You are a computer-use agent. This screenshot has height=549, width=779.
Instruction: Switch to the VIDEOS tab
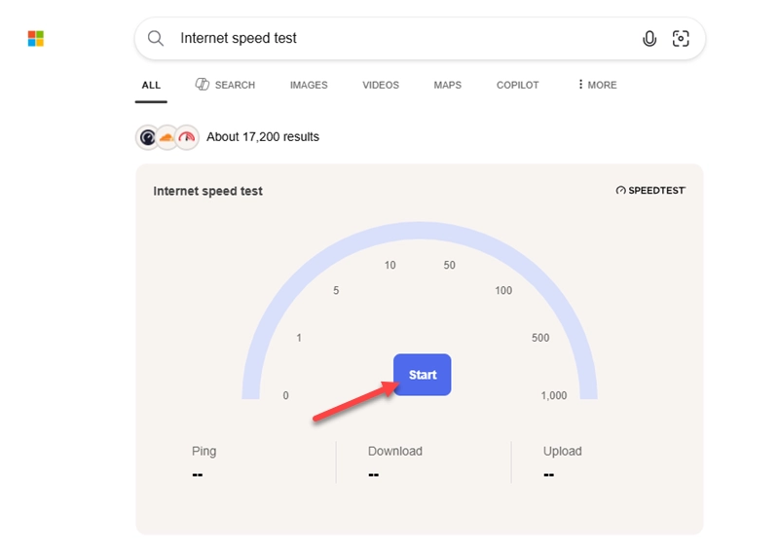coord(381,85)
